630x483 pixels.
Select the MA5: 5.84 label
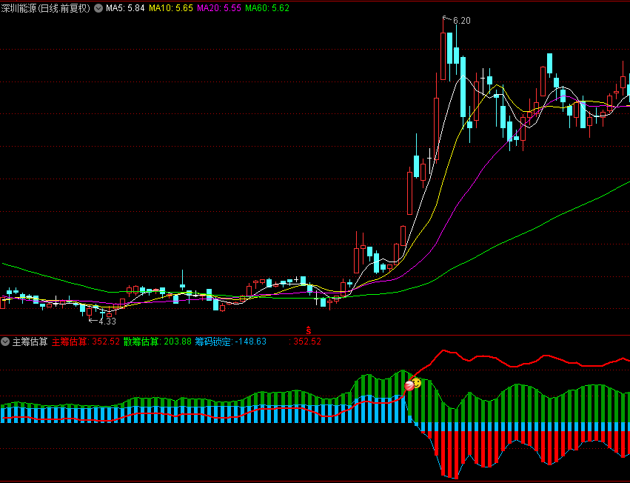click(125, 8)
